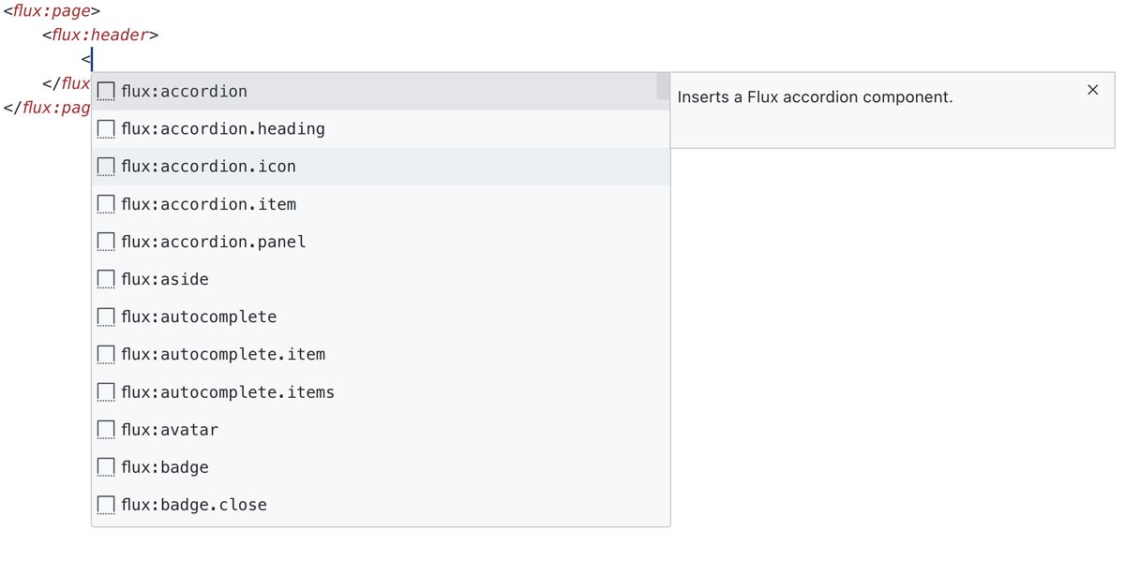Select the flux:accordion.item suggestion
Screen dimensions: 1125x574
coord(381,204)
